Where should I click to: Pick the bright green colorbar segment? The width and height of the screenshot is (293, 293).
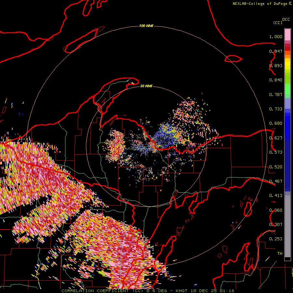(287, 89)
